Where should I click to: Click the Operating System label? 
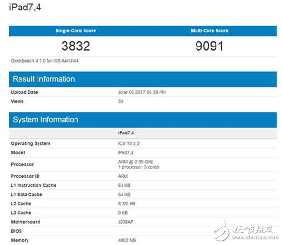[x=30, y=143]
